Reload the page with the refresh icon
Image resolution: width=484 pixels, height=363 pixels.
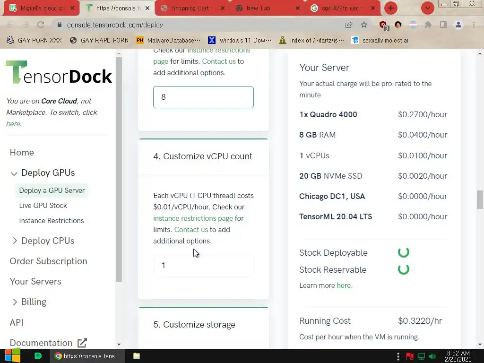41,25
